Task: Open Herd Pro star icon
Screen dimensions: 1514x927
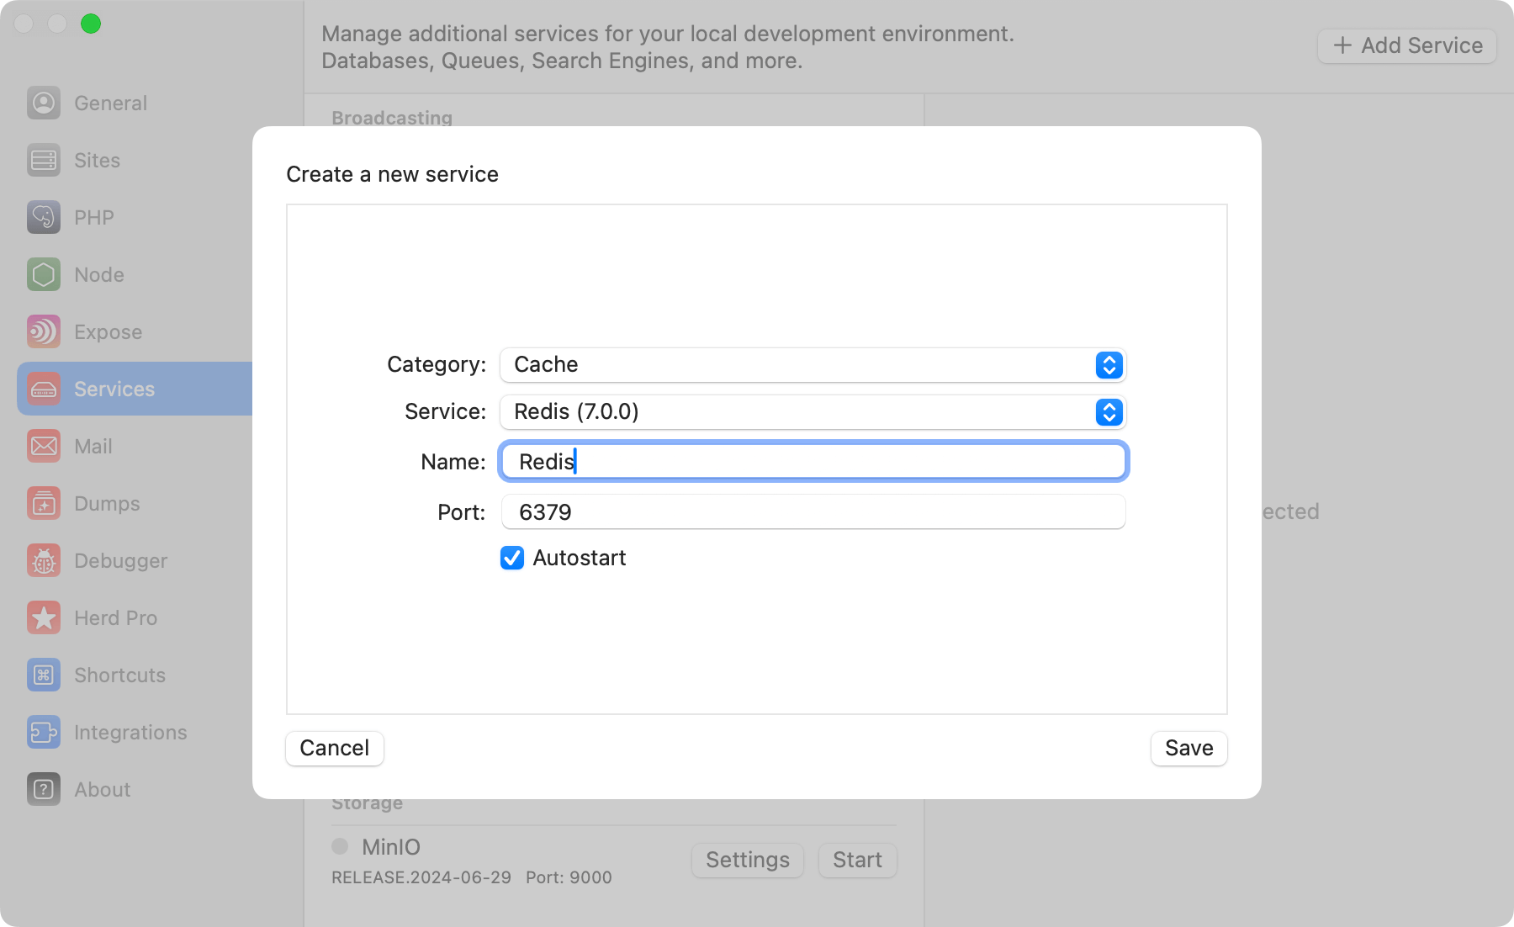Action: [x=43, y=617]
